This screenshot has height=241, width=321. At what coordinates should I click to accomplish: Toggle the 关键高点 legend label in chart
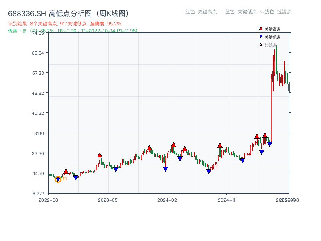coord(273,29)
